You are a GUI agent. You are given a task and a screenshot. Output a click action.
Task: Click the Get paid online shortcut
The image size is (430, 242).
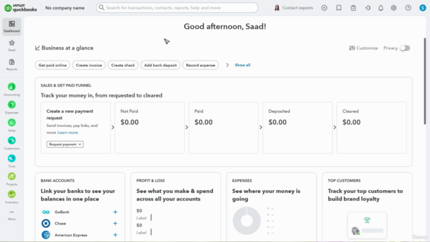[52, 65]
